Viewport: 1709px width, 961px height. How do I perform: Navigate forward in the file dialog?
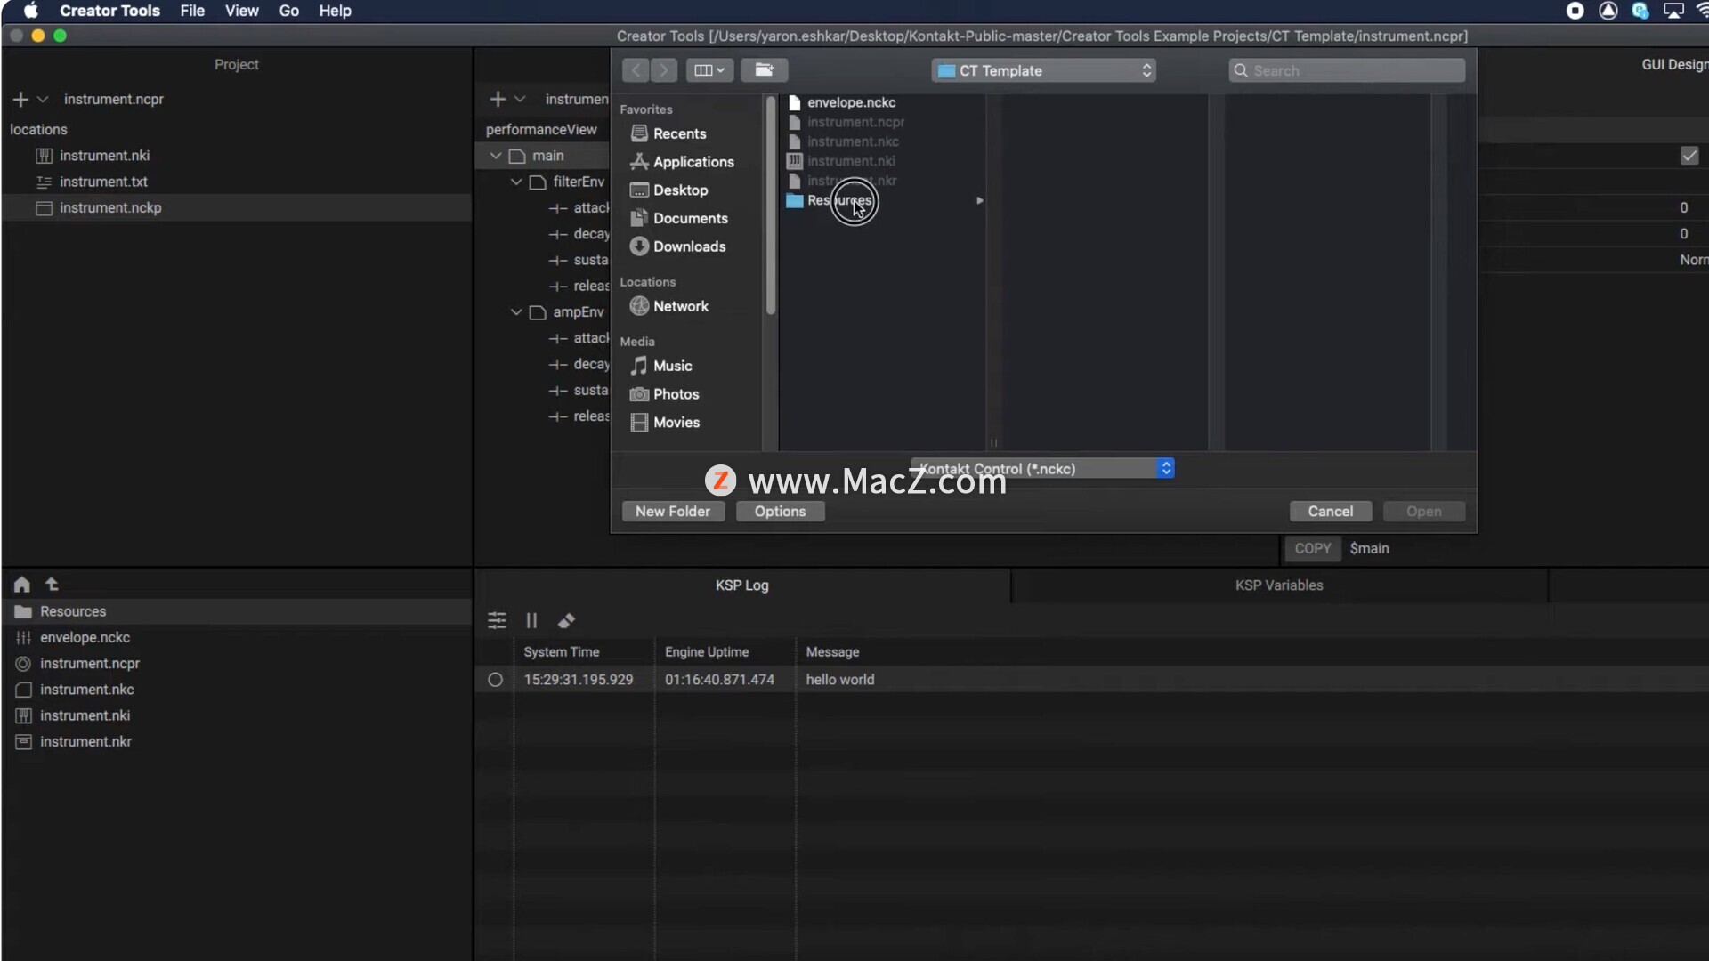(x=664, y=70)
